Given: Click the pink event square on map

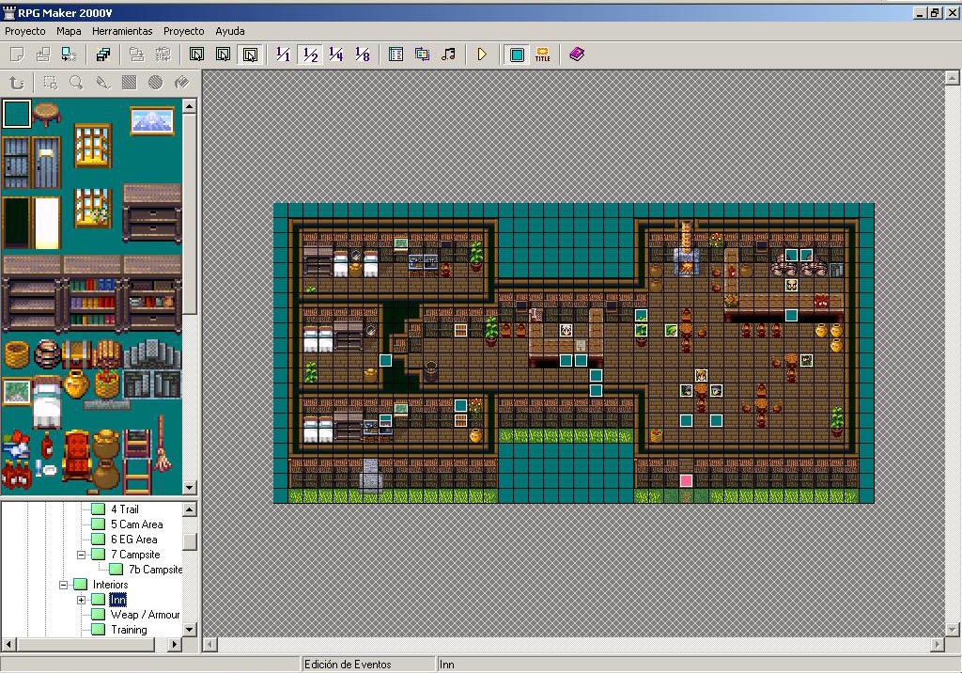Looking at the screenshot, I should click(686, 480).
